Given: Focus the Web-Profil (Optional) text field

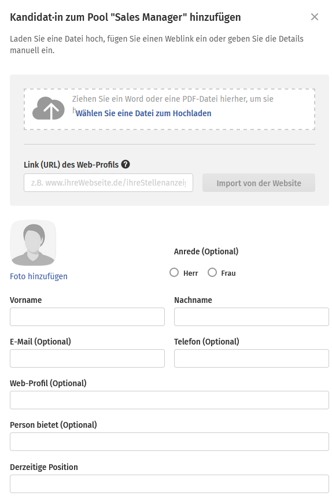Looking at the screenshot, I should (x=169, y=400).
